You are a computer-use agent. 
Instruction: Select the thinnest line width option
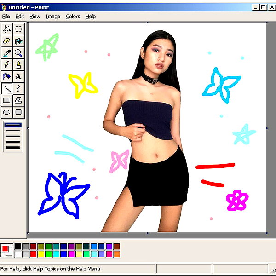pos(13,125)
